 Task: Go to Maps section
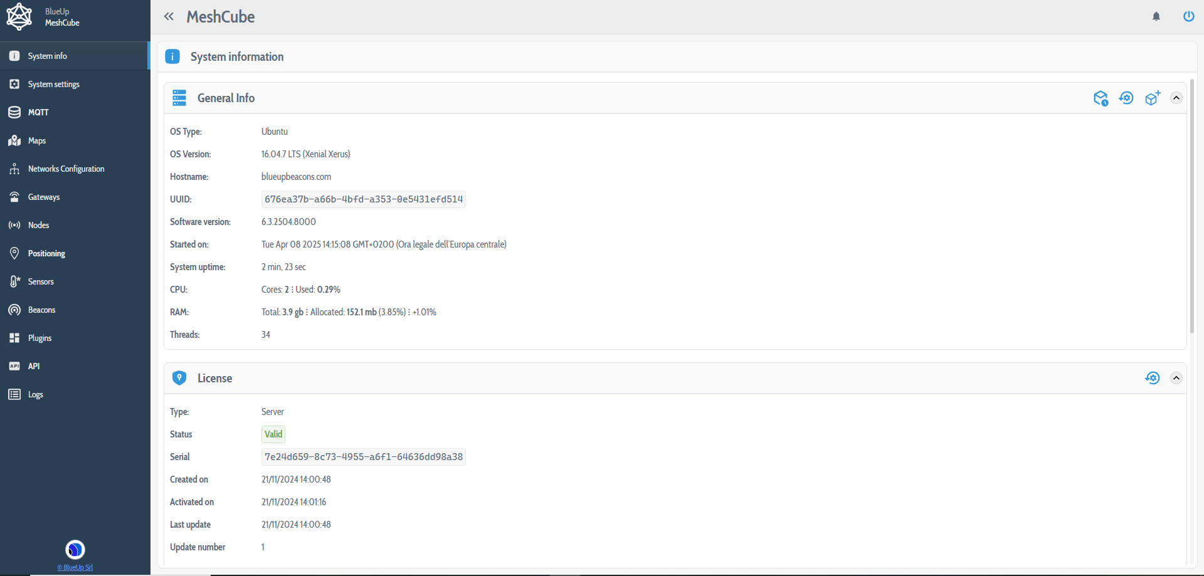(x=36, y=140)
